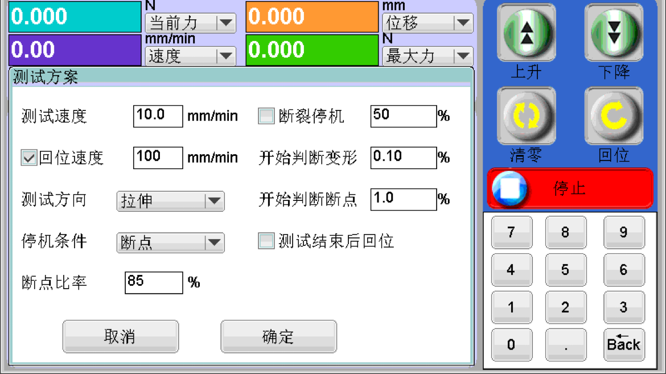Expand the 停机条件 断点 dropdown
This screenshot has width=666, height=374.
click(x=170, y=243)
